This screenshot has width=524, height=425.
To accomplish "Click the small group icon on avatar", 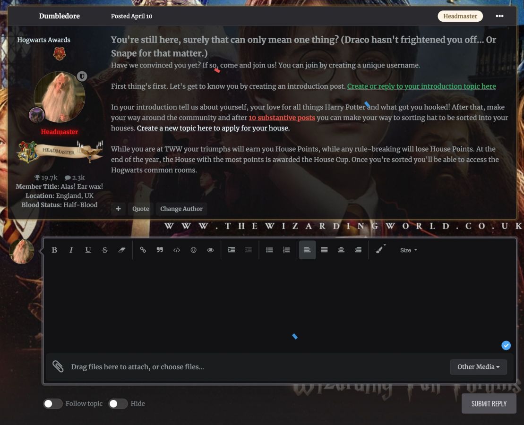I will tap(37, 115).
